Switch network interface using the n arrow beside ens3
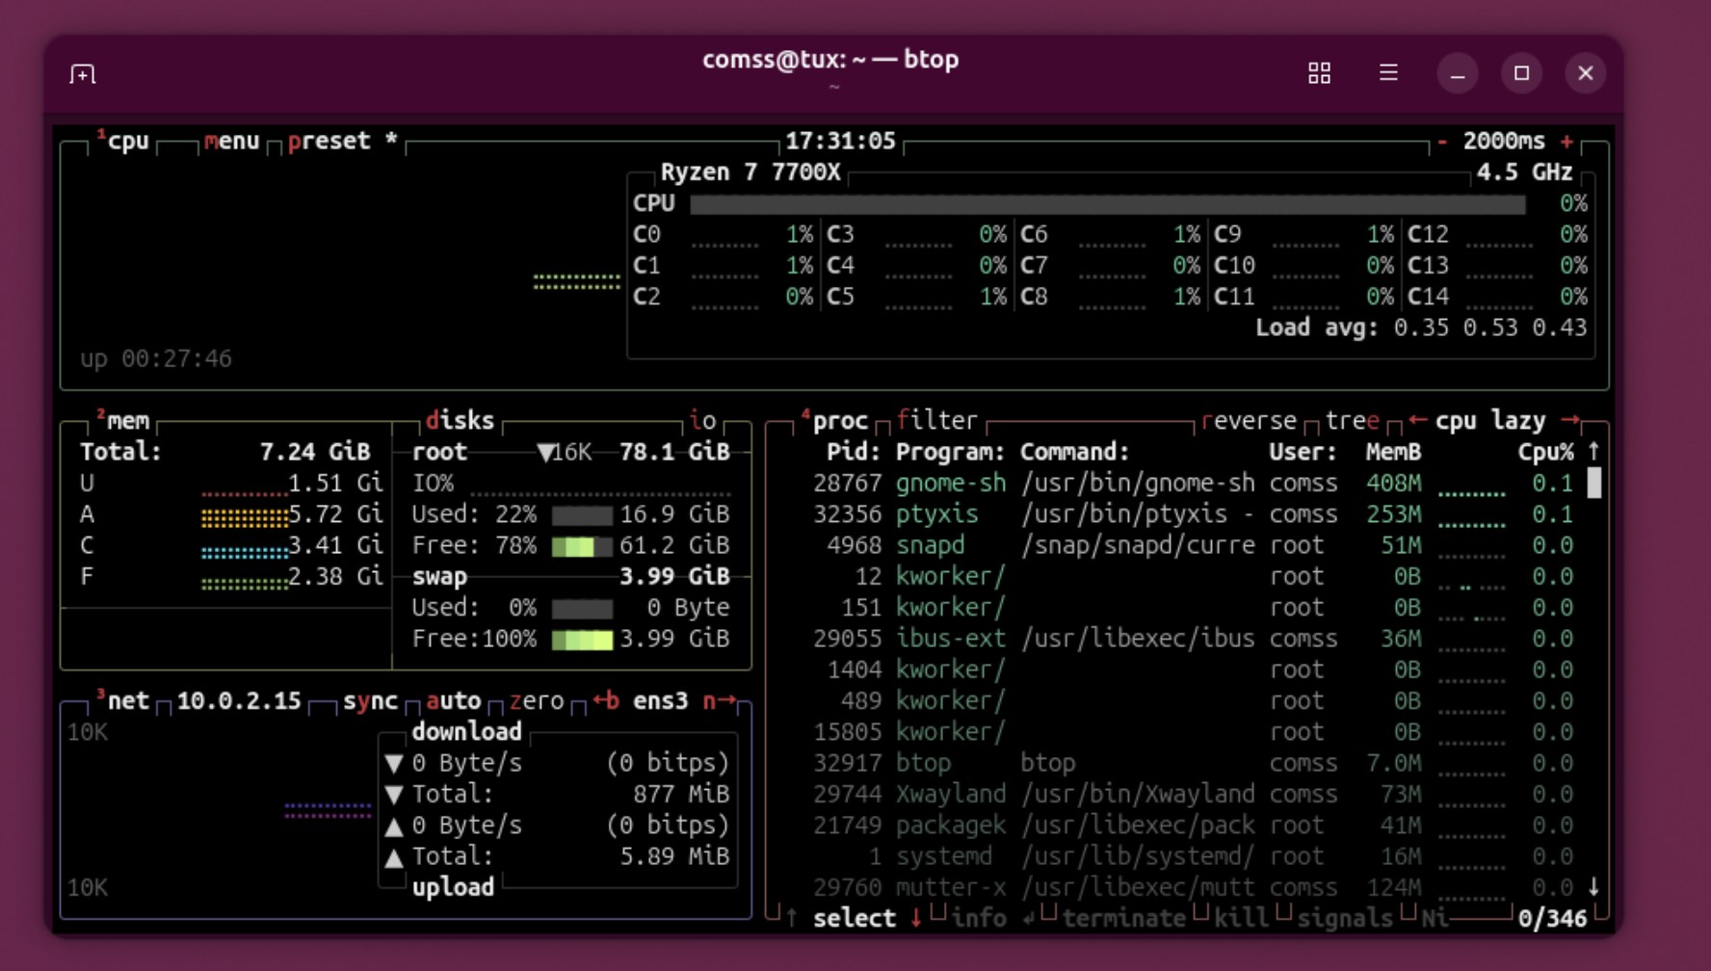The image size is (1711, 971). (x=718, y=700)
